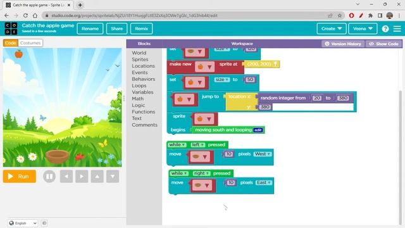This screenshot has height=228, width=405.
Task: Reload the browser page
Action: 25,15
